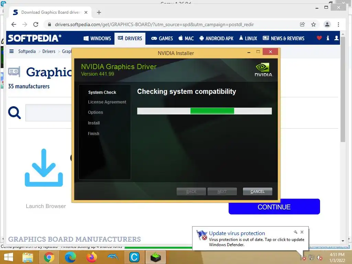The width and height of the screenshot is (352, 264).
Task: Select License Agreement step in installer sidebar
Action: [x=107, y=102]
